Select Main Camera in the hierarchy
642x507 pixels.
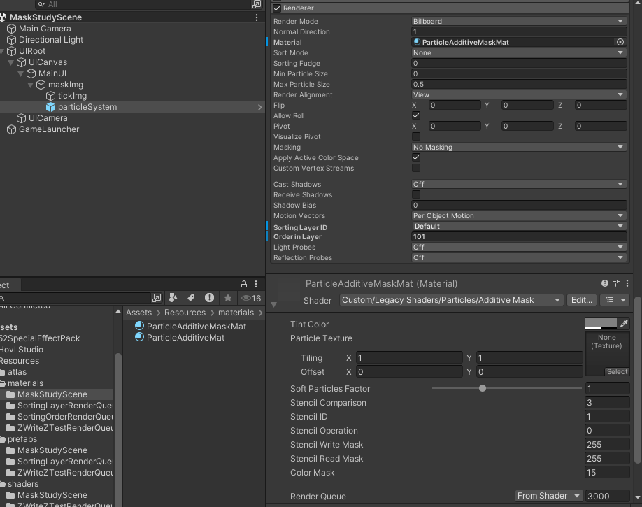(x=44, y=29)
